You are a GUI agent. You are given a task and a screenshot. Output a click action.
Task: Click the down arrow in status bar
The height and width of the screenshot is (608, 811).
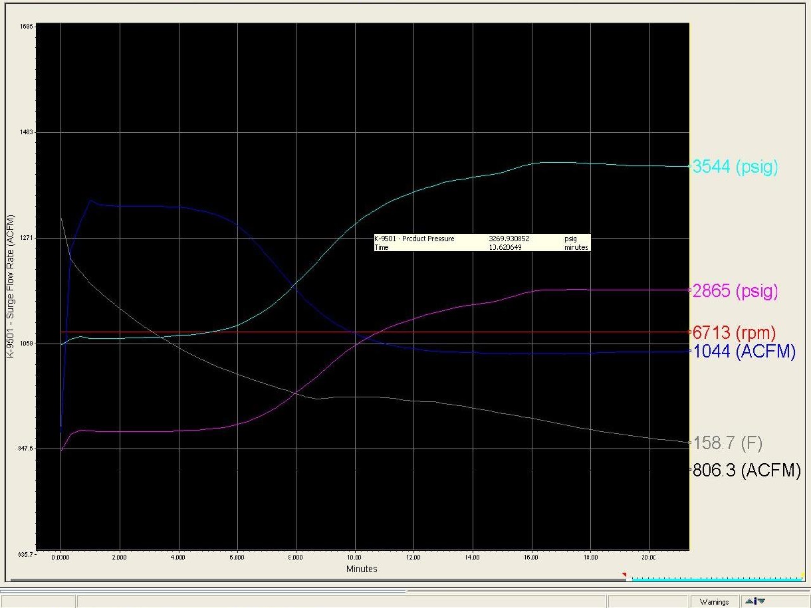point(761,601)
